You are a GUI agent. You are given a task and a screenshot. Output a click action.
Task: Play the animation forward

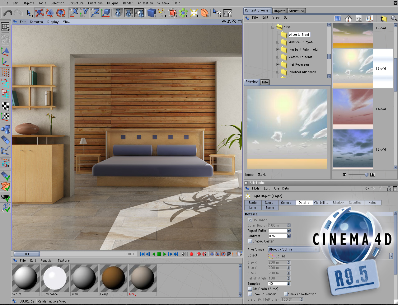(x=165, y=254)
